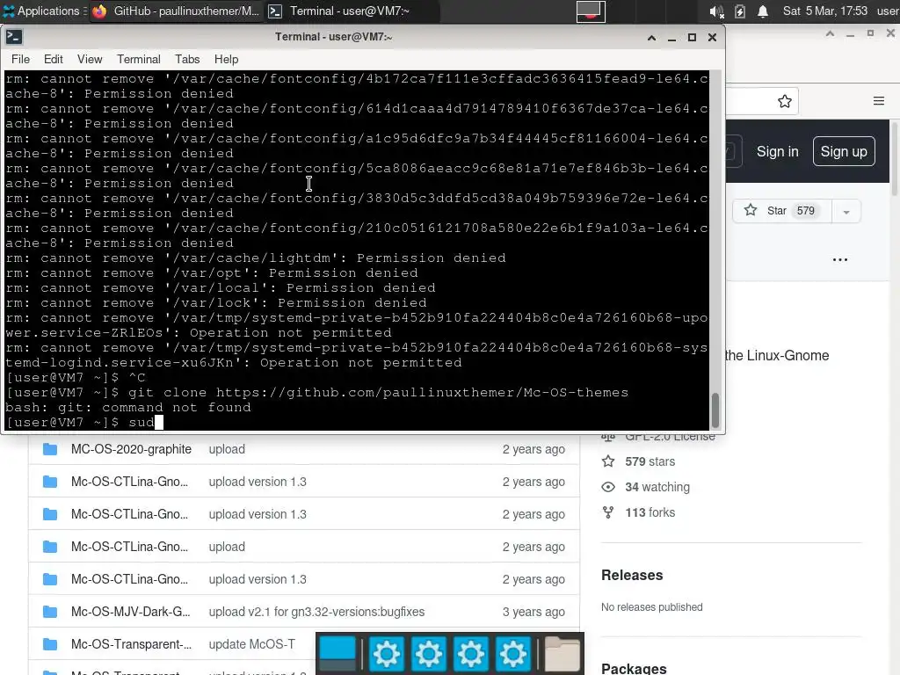Open the notifications bell icon
The width and height of the screenshot is (900, 675).
click(x=763, y=11)
